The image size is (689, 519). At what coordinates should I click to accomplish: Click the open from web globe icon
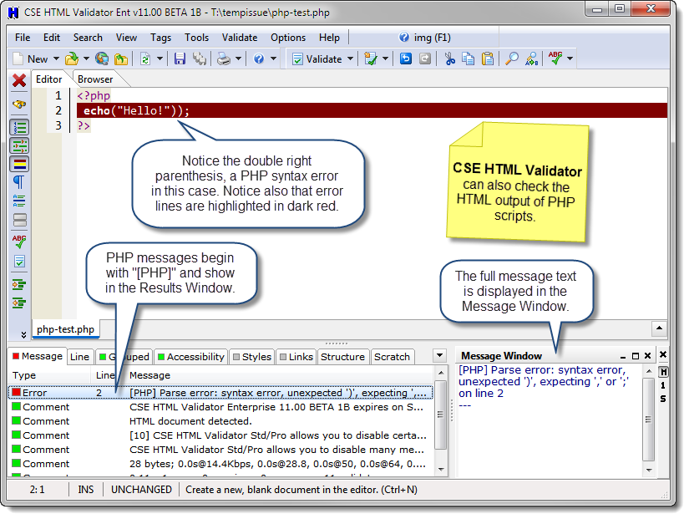[102, 59]
